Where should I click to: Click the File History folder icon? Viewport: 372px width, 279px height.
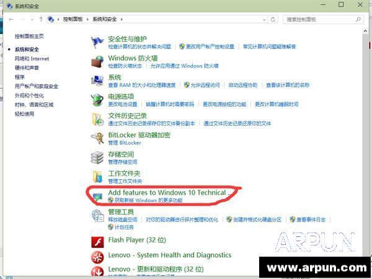point(97,119)
